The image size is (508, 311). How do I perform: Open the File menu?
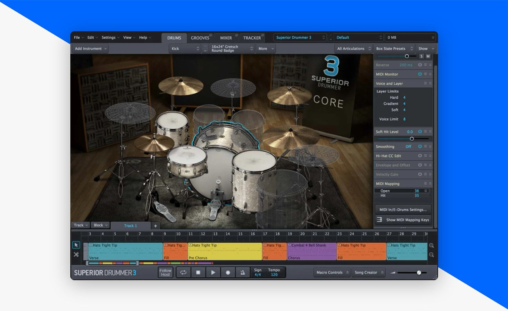[x=79, y=38]
